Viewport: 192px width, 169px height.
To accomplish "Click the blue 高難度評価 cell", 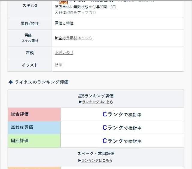I will (x=34, y=128).
